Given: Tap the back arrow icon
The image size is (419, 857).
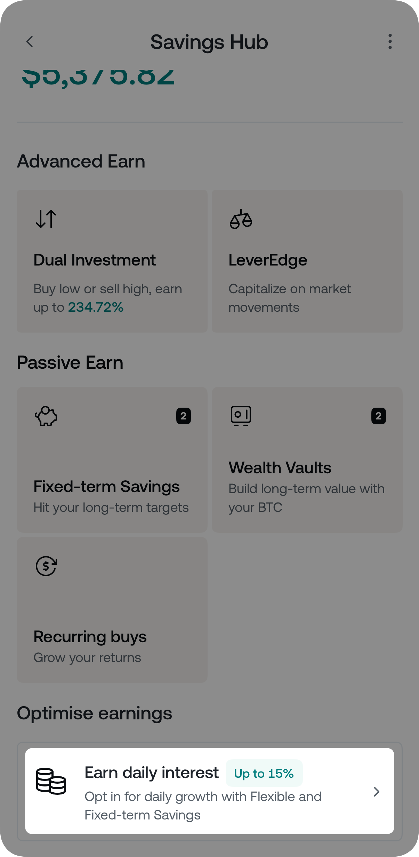Looking at the screenshot, I should [x=30, y=42].
